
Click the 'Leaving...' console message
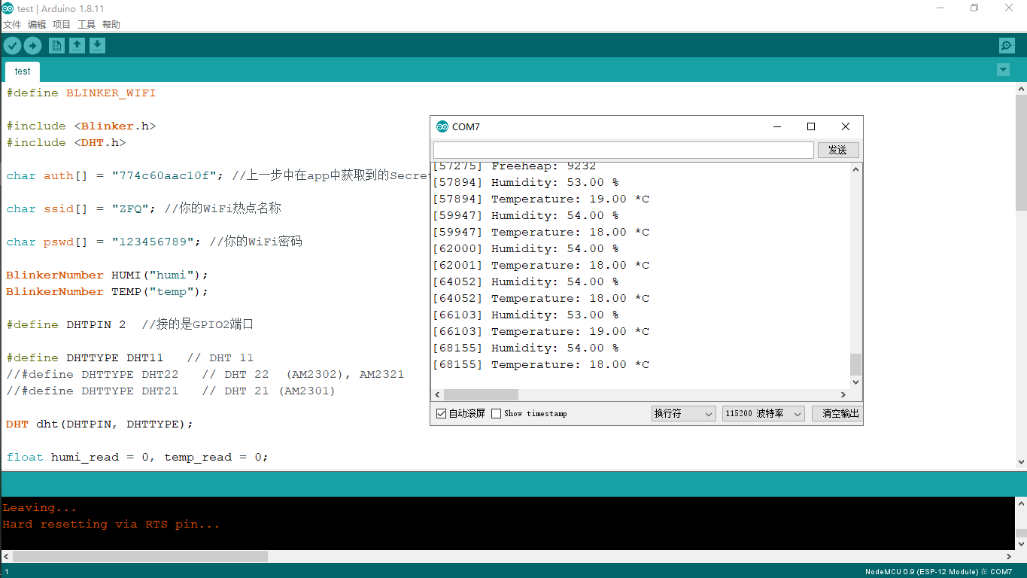(x=40, y=508)
